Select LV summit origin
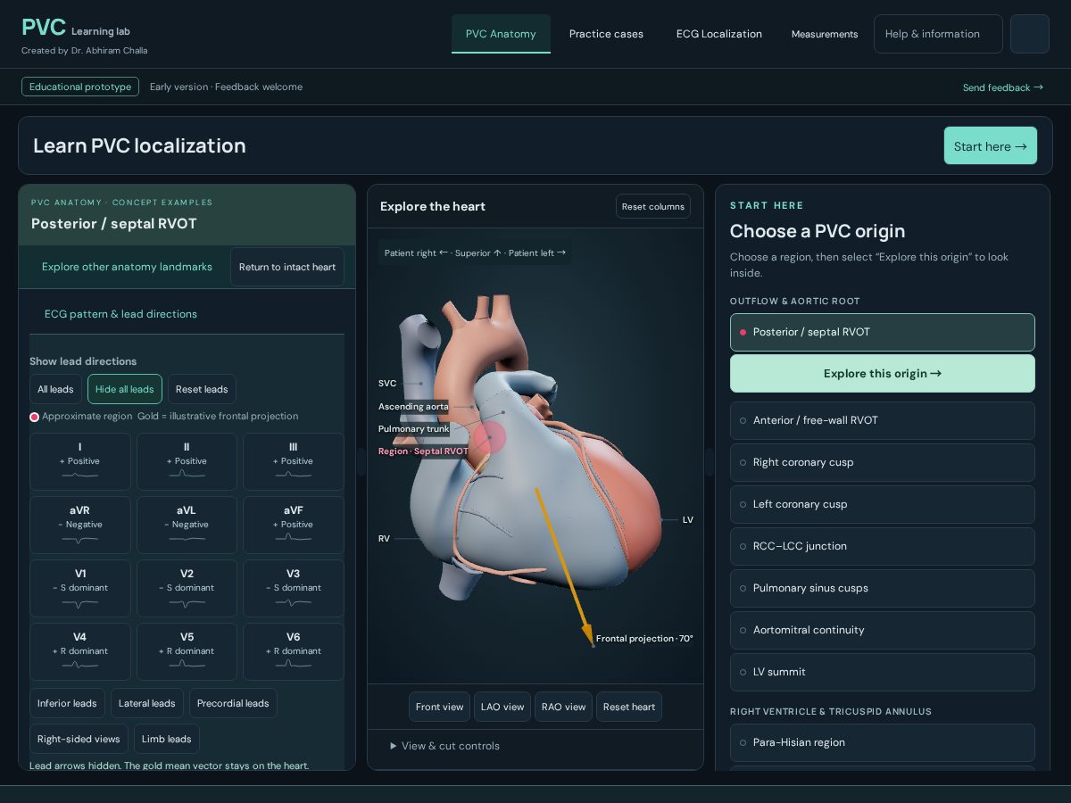The height and width of the screenshot is (803, 1071). pos(883,672)
